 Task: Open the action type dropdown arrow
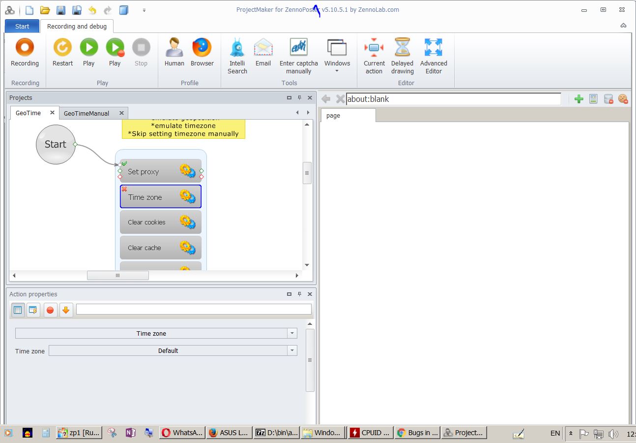pos(292,333)
